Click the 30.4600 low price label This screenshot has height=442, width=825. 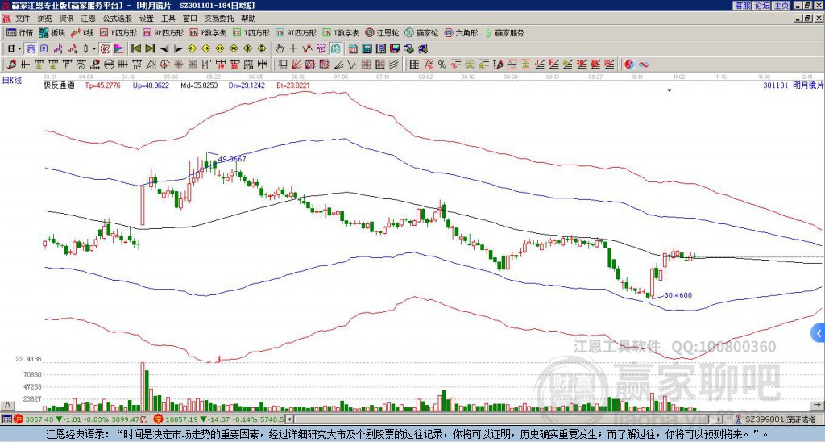click(678, 295)
